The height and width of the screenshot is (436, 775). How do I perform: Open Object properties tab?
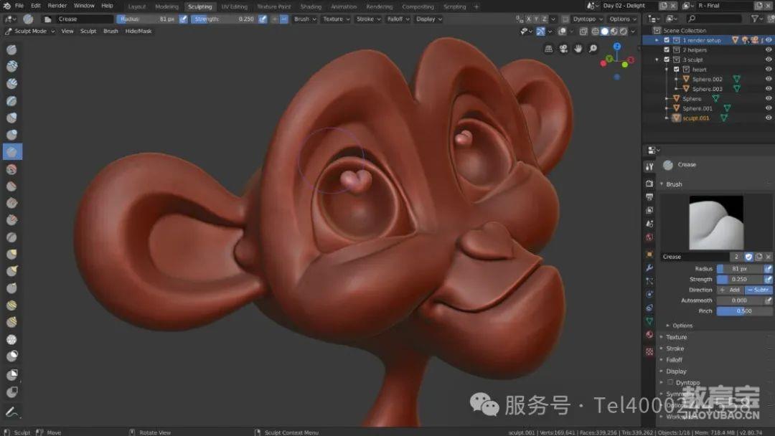[649, 255]
